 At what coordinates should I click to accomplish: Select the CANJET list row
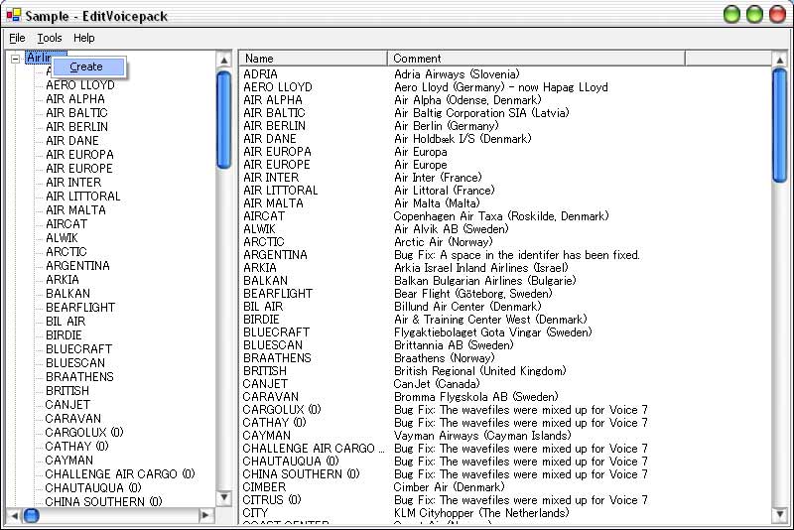point(504,384)
